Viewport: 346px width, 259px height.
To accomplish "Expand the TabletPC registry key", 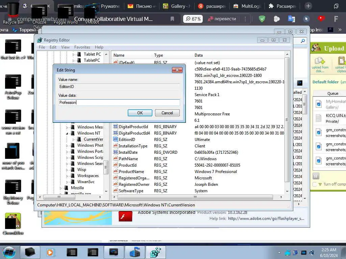I will pyautogui.click(x=73, y=60).
